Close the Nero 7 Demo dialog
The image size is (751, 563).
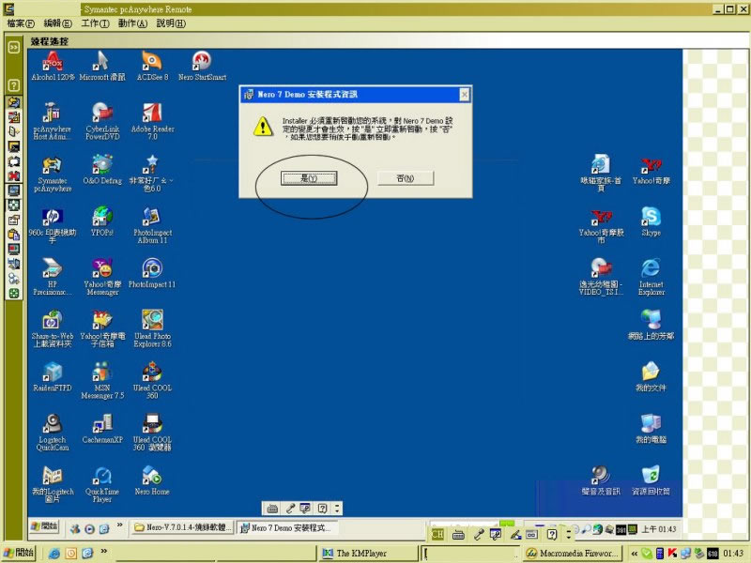coord(464,95)
